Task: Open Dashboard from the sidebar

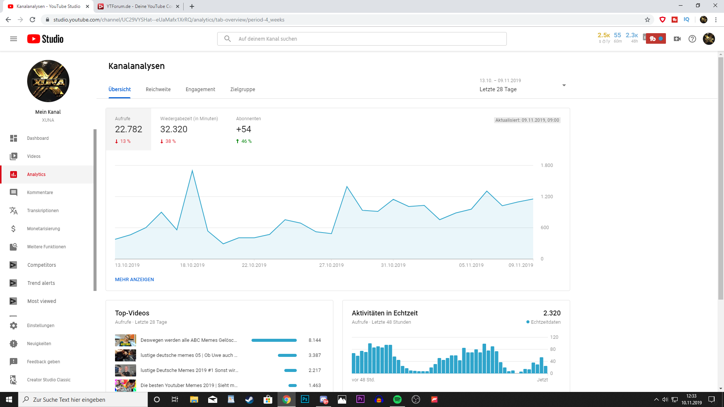Action: 38,138
